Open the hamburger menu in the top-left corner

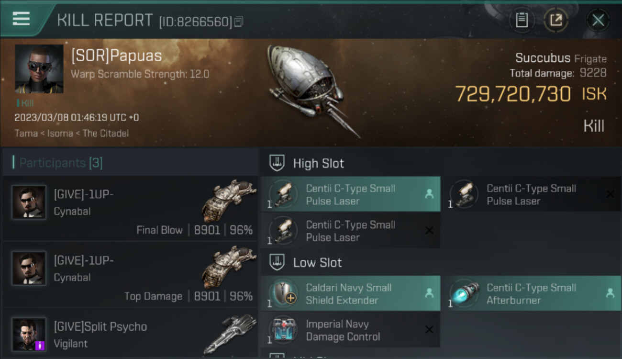coord(21,19)
